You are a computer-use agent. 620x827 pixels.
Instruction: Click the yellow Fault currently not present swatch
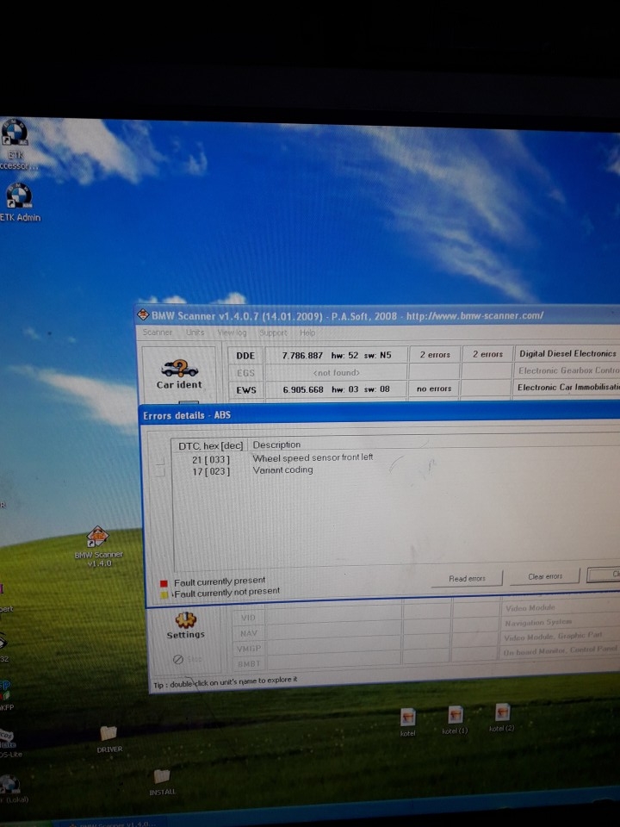(x=164, y=594)
